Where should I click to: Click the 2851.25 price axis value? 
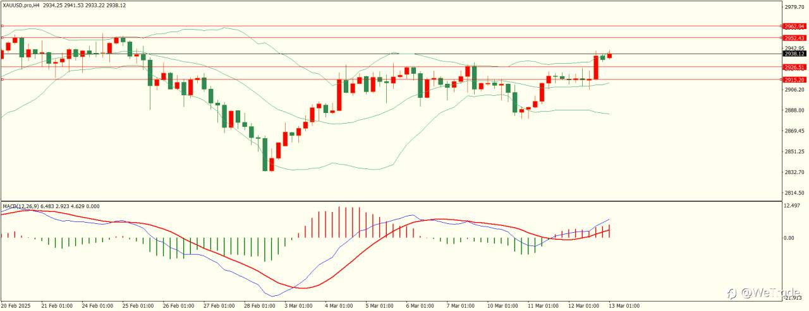tap(794, 151)
